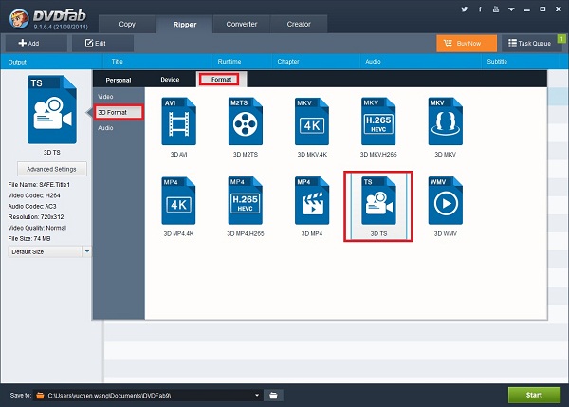This screenshot has height=407, width=569.
Task: Open Advanced Settings
Action: point(52,169)
